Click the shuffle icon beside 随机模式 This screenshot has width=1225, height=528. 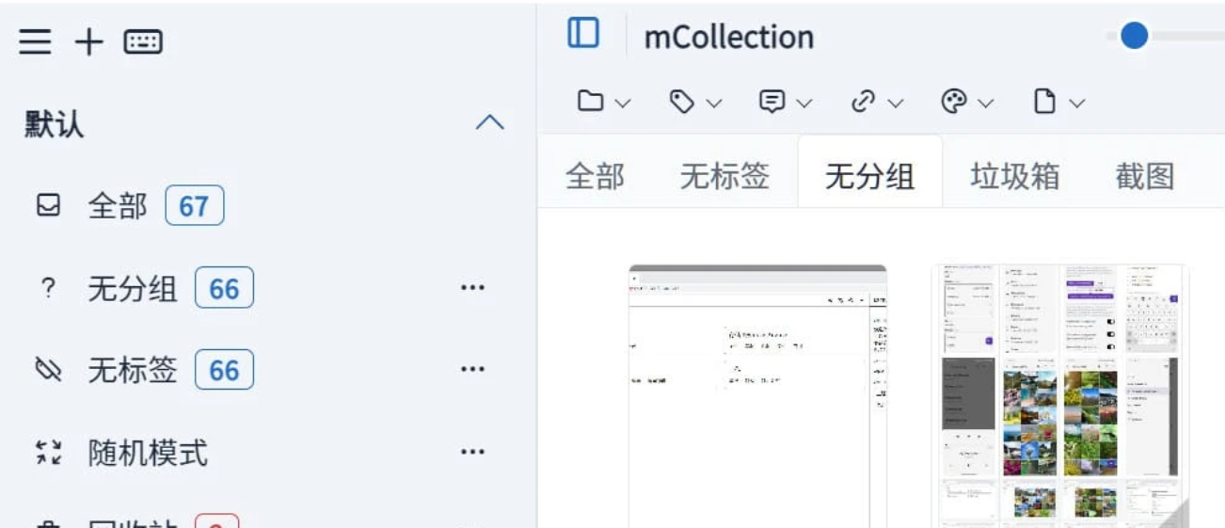[48, 453]
